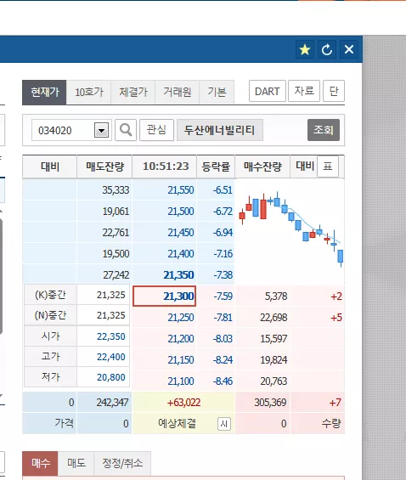Open the 정정/취소 tab
Image resolution: width=406 pixels, height=480 pixels.
[x=122, y=463]
